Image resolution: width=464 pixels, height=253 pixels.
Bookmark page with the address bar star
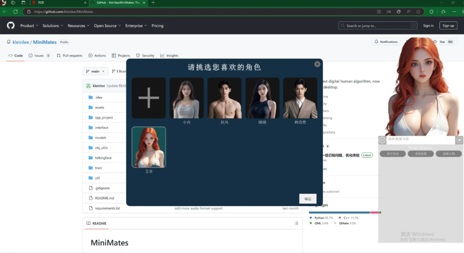click(x=418, y=12)
